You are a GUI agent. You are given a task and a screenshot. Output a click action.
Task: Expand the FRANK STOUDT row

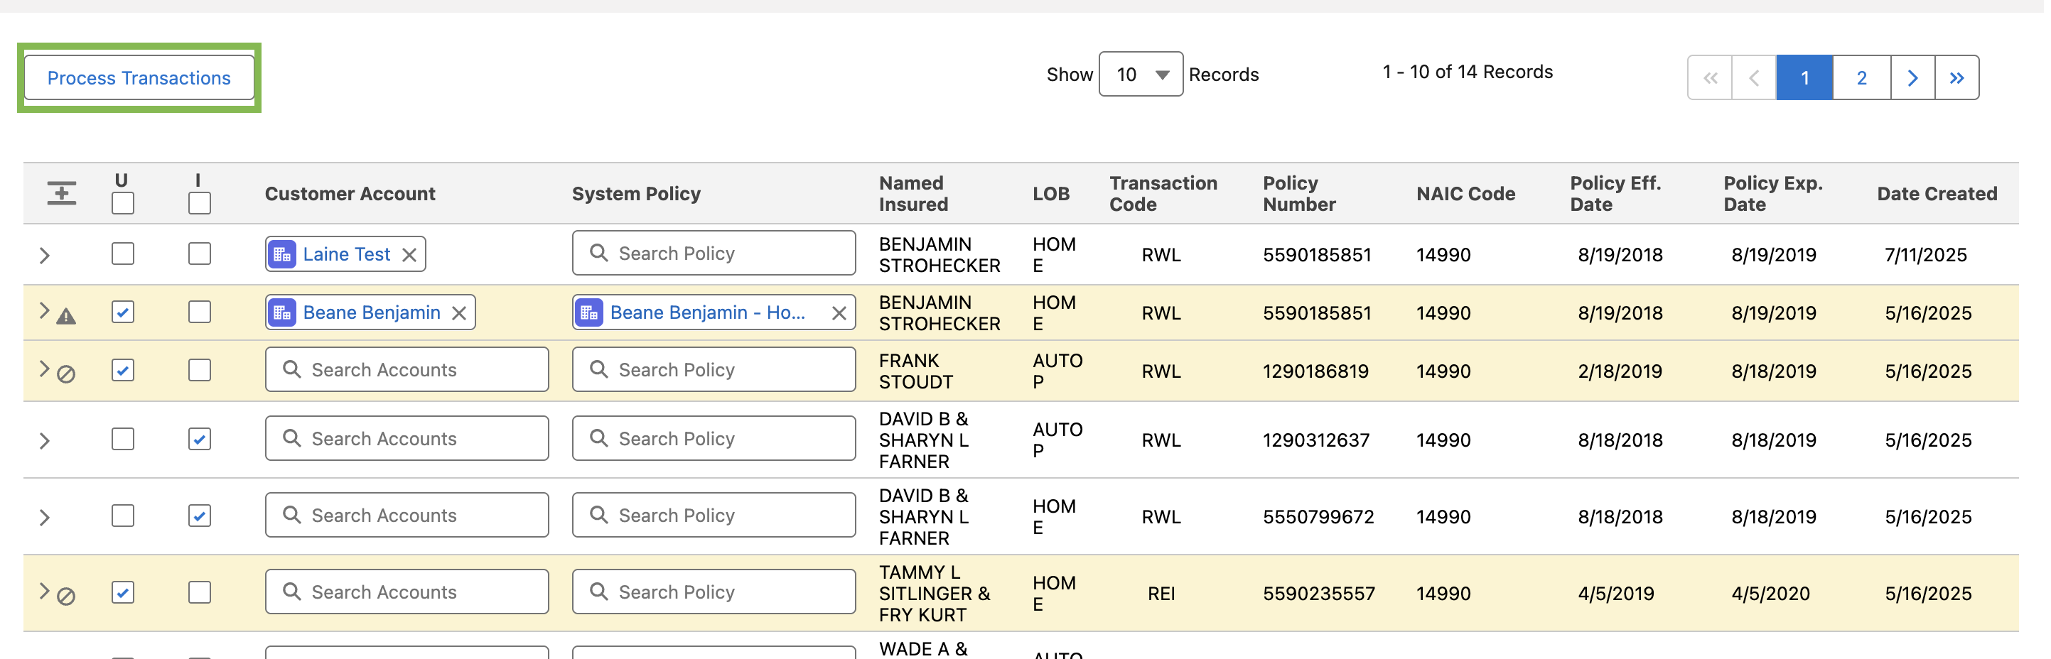45,369
